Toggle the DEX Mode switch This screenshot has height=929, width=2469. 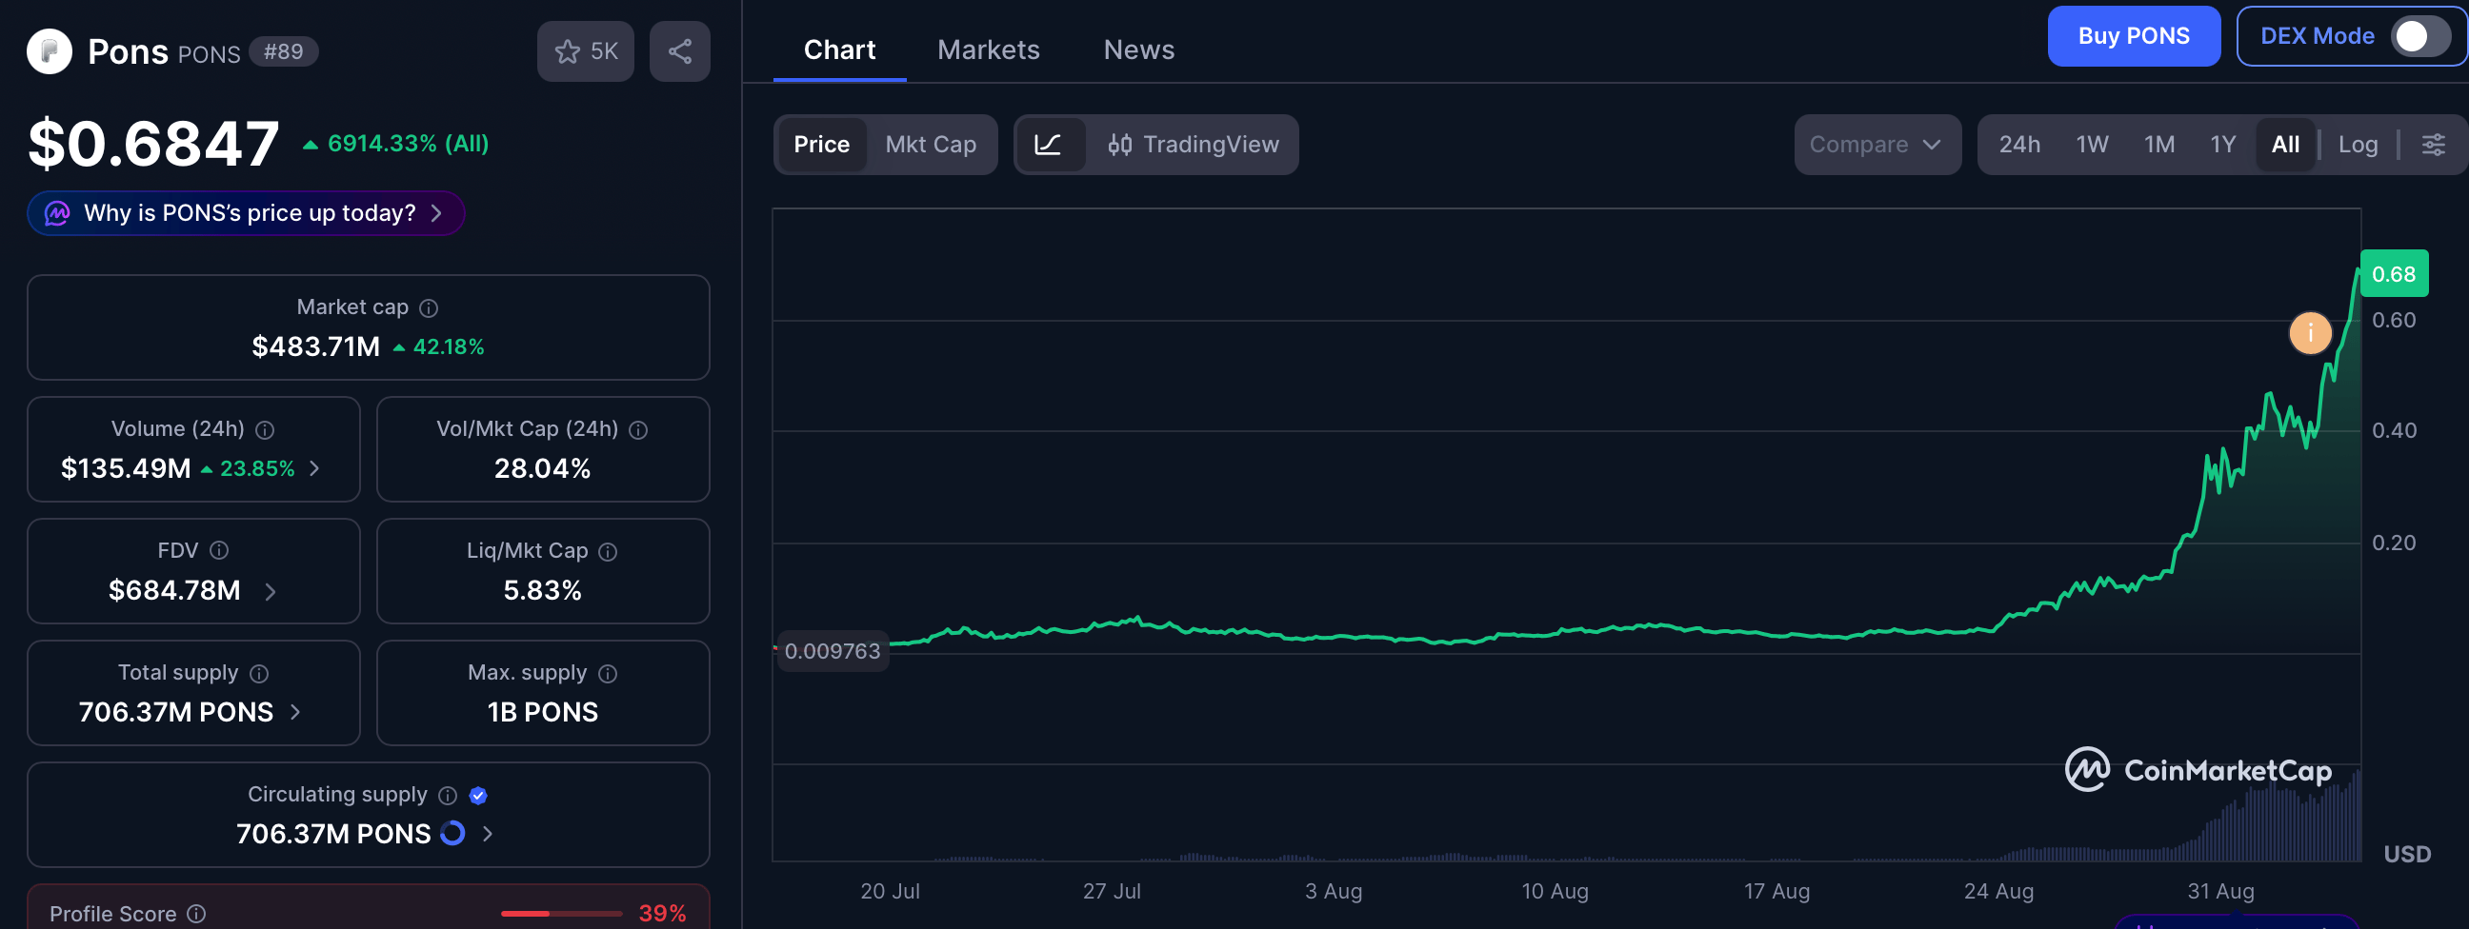2419,36
